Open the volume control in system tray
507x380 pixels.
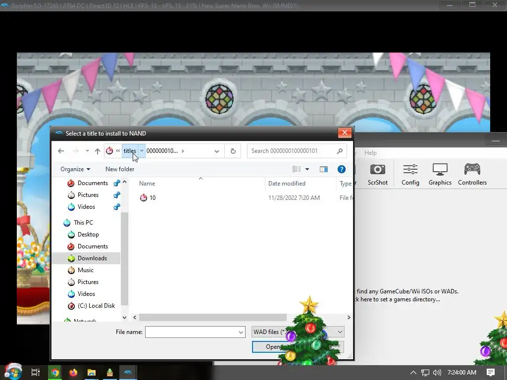tap(437, 373)
